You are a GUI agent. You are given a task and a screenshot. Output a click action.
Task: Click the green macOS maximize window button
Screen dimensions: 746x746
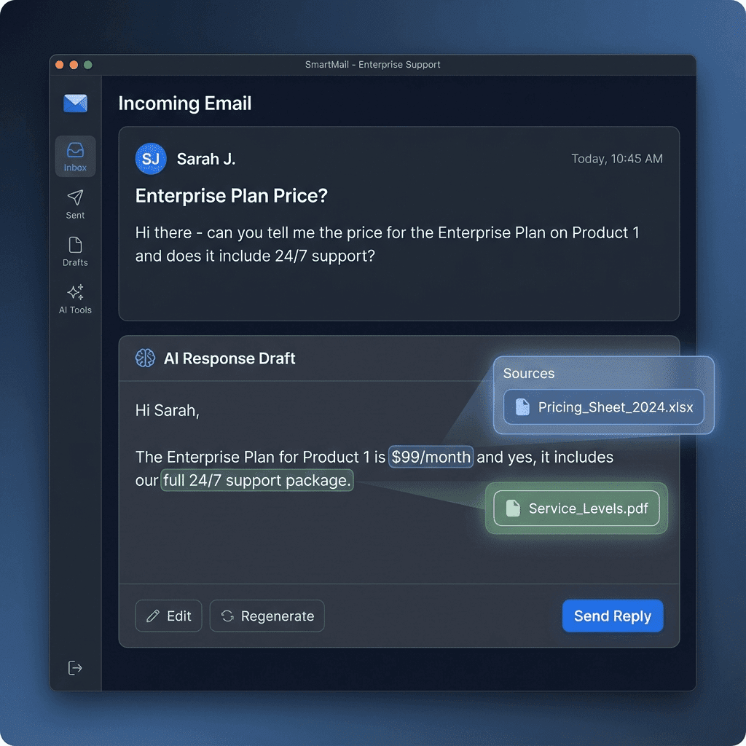click(88, 65)
